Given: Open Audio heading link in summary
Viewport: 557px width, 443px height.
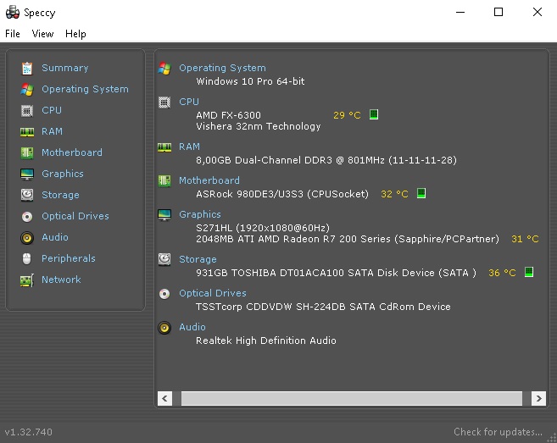Looking at the screenshot, I should [192, 327].
